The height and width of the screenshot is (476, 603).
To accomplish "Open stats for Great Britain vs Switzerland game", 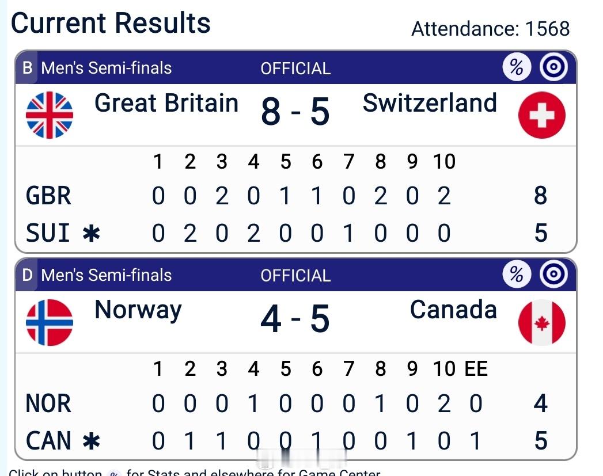I will click(x=516, y=67).
